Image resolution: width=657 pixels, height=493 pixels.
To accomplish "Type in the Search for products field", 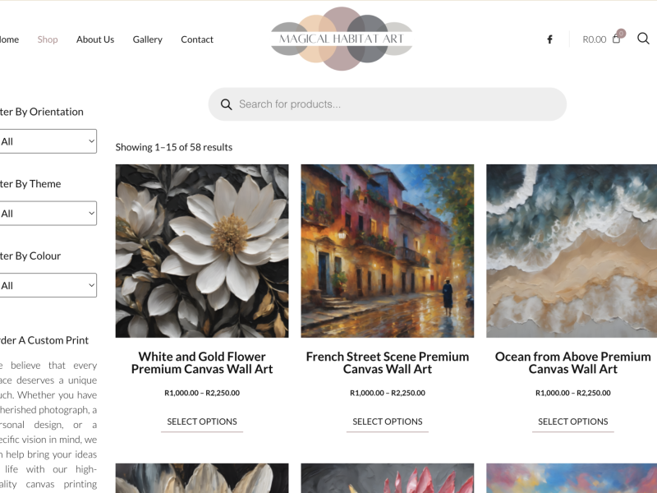I will pos(394,104).
